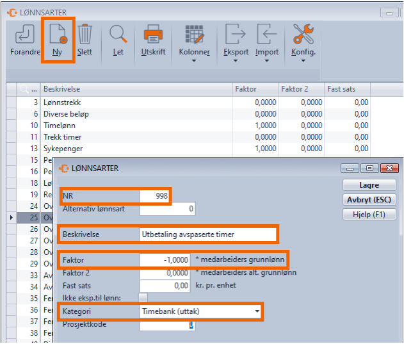The height and width of the screenshot is (344, 404).
Task: Click the NR input field
Action: coord(154,196)
